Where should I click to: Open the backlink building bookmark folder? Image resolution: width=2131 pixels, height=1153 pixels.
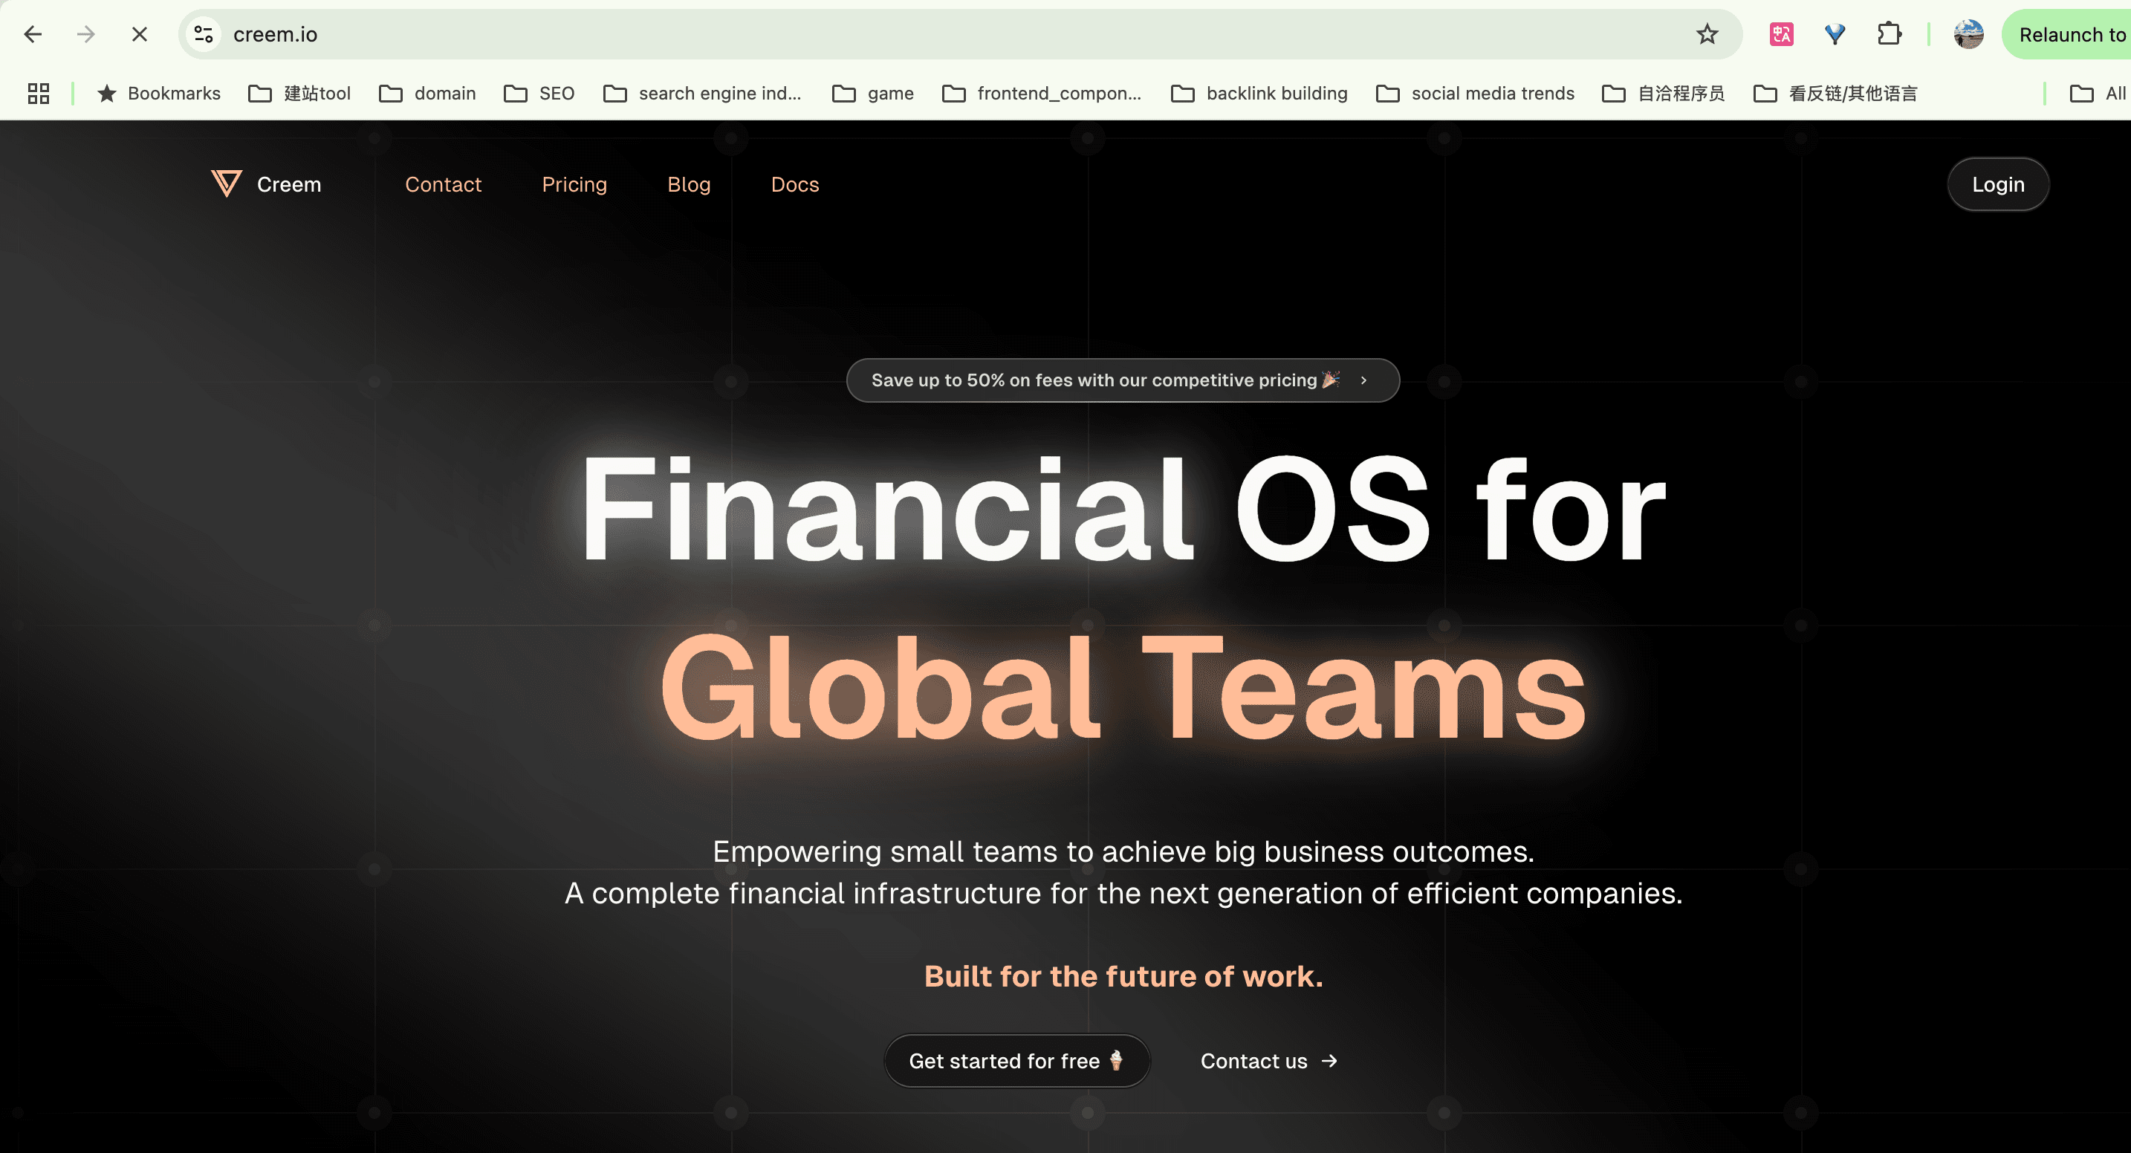pos(1259,94)
